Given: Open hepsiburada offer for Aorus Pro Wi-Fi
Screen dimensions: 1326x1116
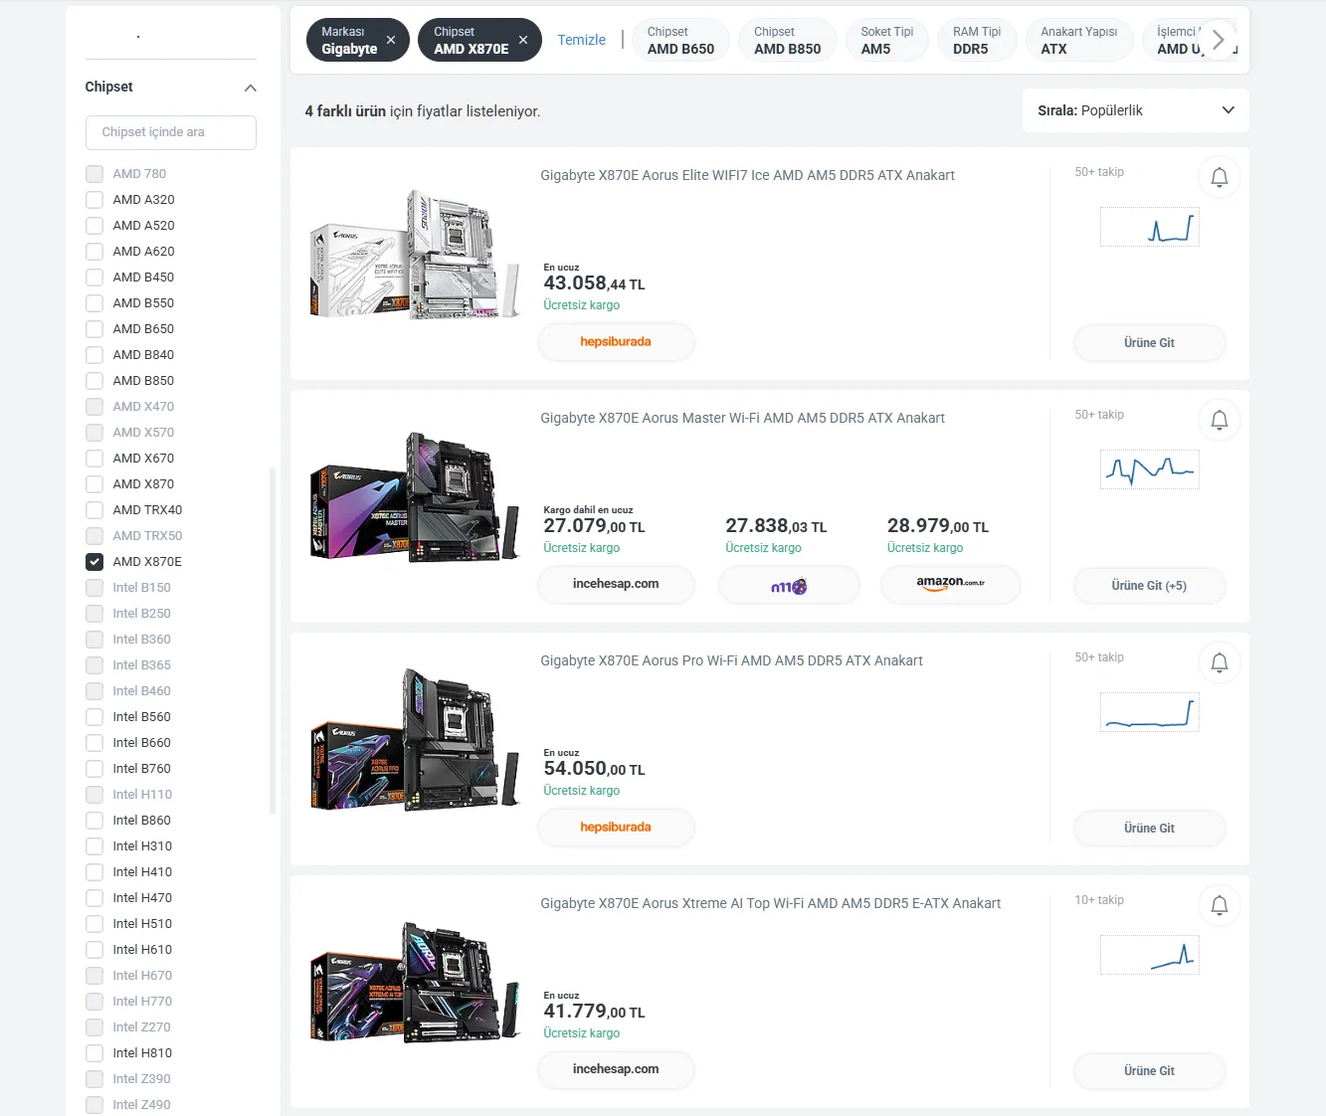Looking at the screenshot, I should point(616,828).
